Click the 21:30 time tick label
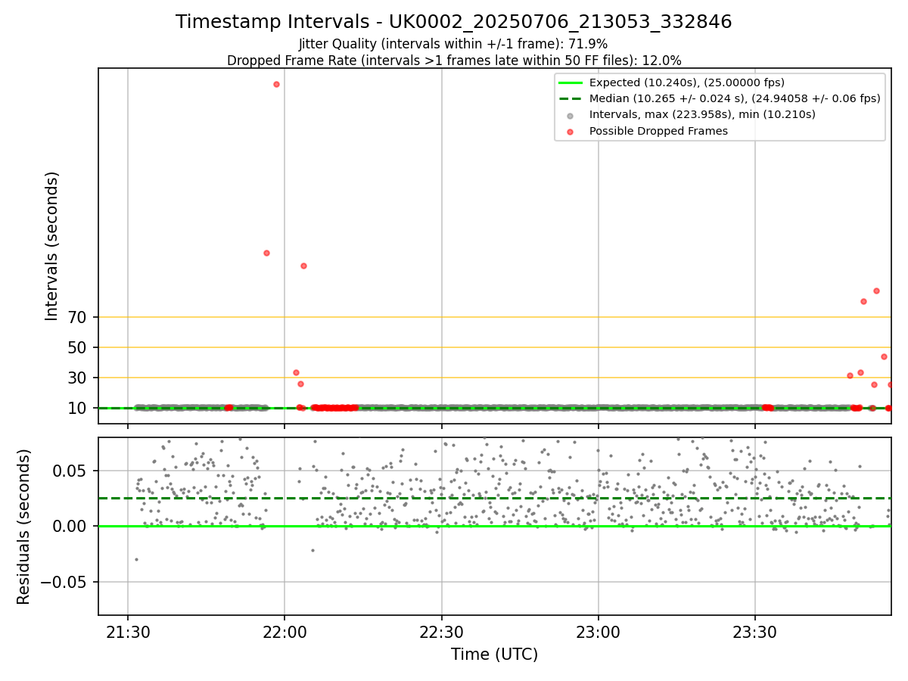 point(128,632)
